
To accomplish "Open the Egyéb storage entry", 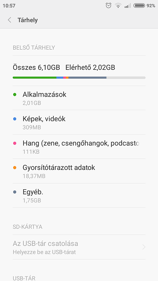I will (x=79, y=195).
